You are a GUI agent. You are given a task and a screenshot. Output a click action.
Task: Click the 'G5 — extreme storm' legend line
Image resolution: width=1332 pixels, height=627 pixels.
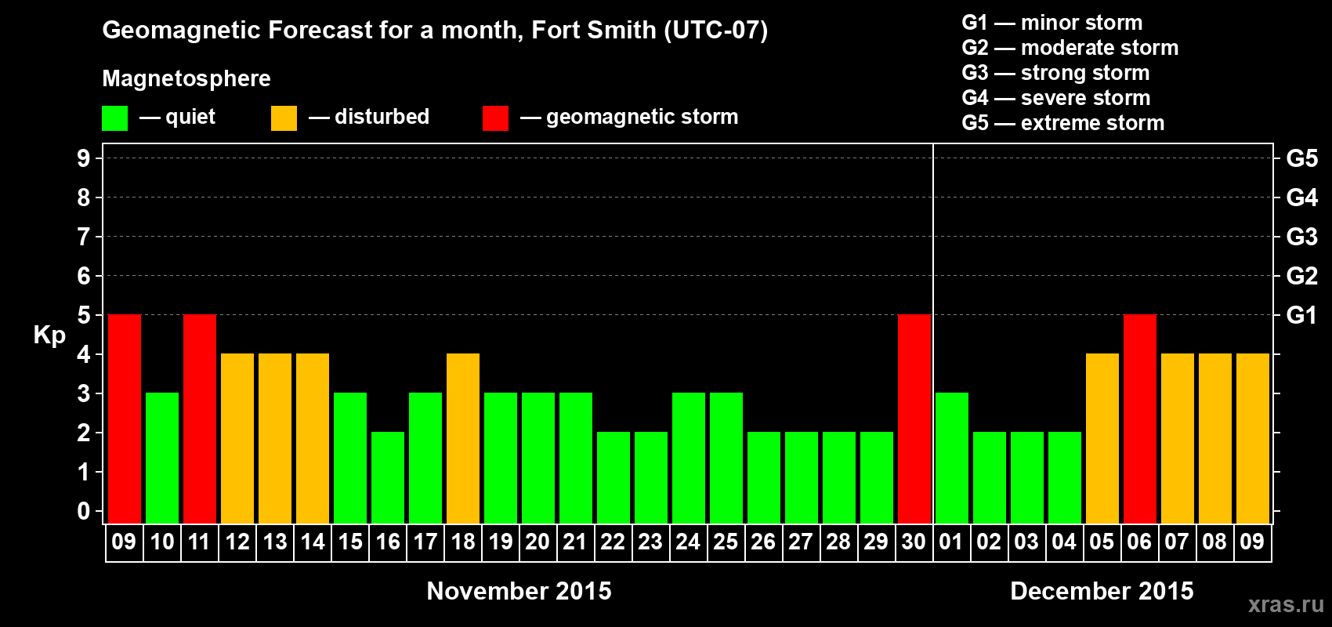(1063, 123)
